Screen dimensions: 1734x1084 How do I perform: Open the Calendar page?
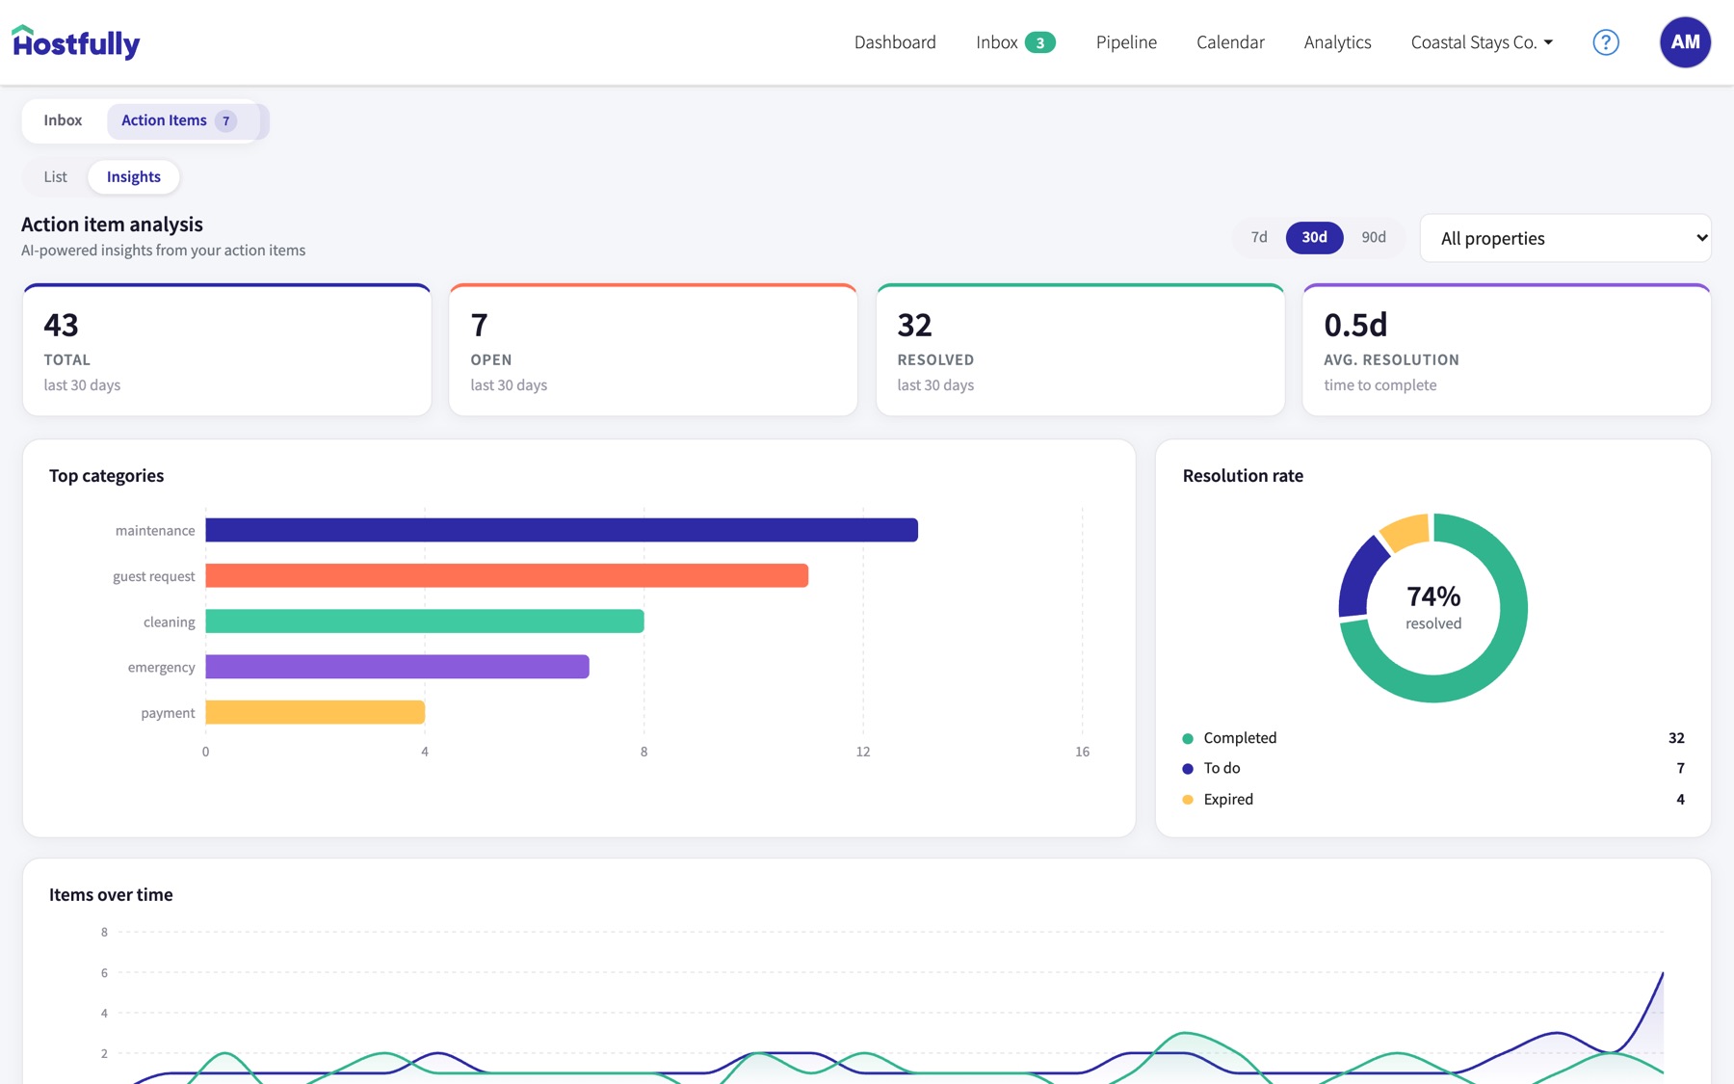[x=1230, y=42]
